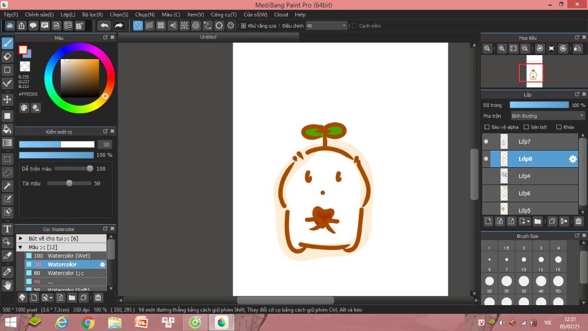Click the Windows Start button

10,322
